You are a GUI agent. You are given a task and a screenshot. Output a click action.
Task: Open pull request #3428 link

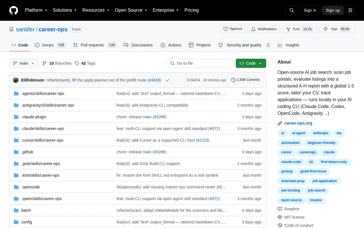click(x=155, y=80)
